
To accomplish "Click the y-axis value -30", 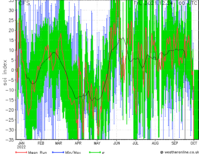I will click(10, 130).
